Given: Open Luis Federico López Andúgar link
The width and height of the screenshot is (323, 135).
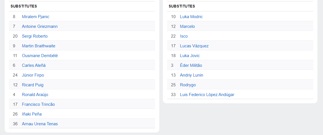Looking at the screenshot, I should [207, 95].
